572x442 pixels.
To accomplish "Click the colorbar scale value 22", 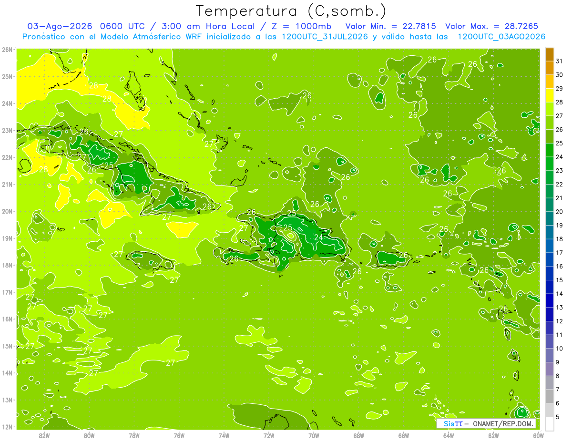I will (560, 185).
